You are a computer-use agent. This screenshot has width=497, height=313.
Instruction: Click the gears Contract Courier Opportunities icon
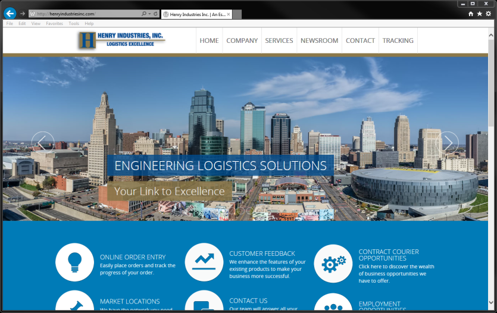[333, 264]
